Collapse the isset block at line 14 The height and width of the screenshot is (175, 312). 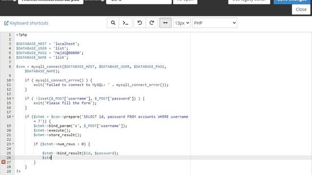[x=13, y=98]
